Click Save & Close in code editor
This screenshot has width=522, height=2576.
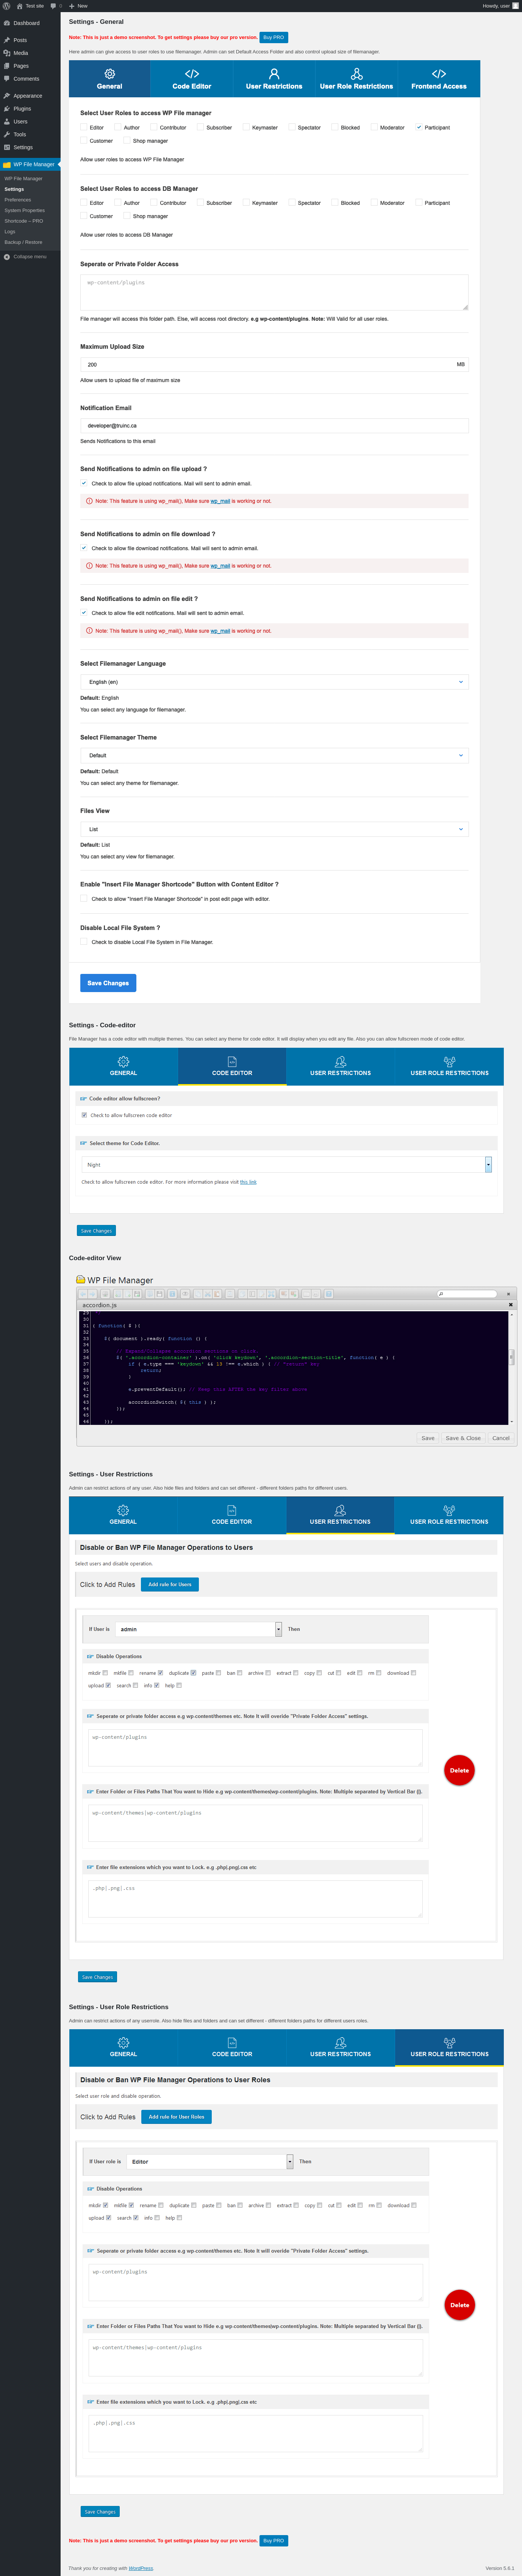point(463,1439)
